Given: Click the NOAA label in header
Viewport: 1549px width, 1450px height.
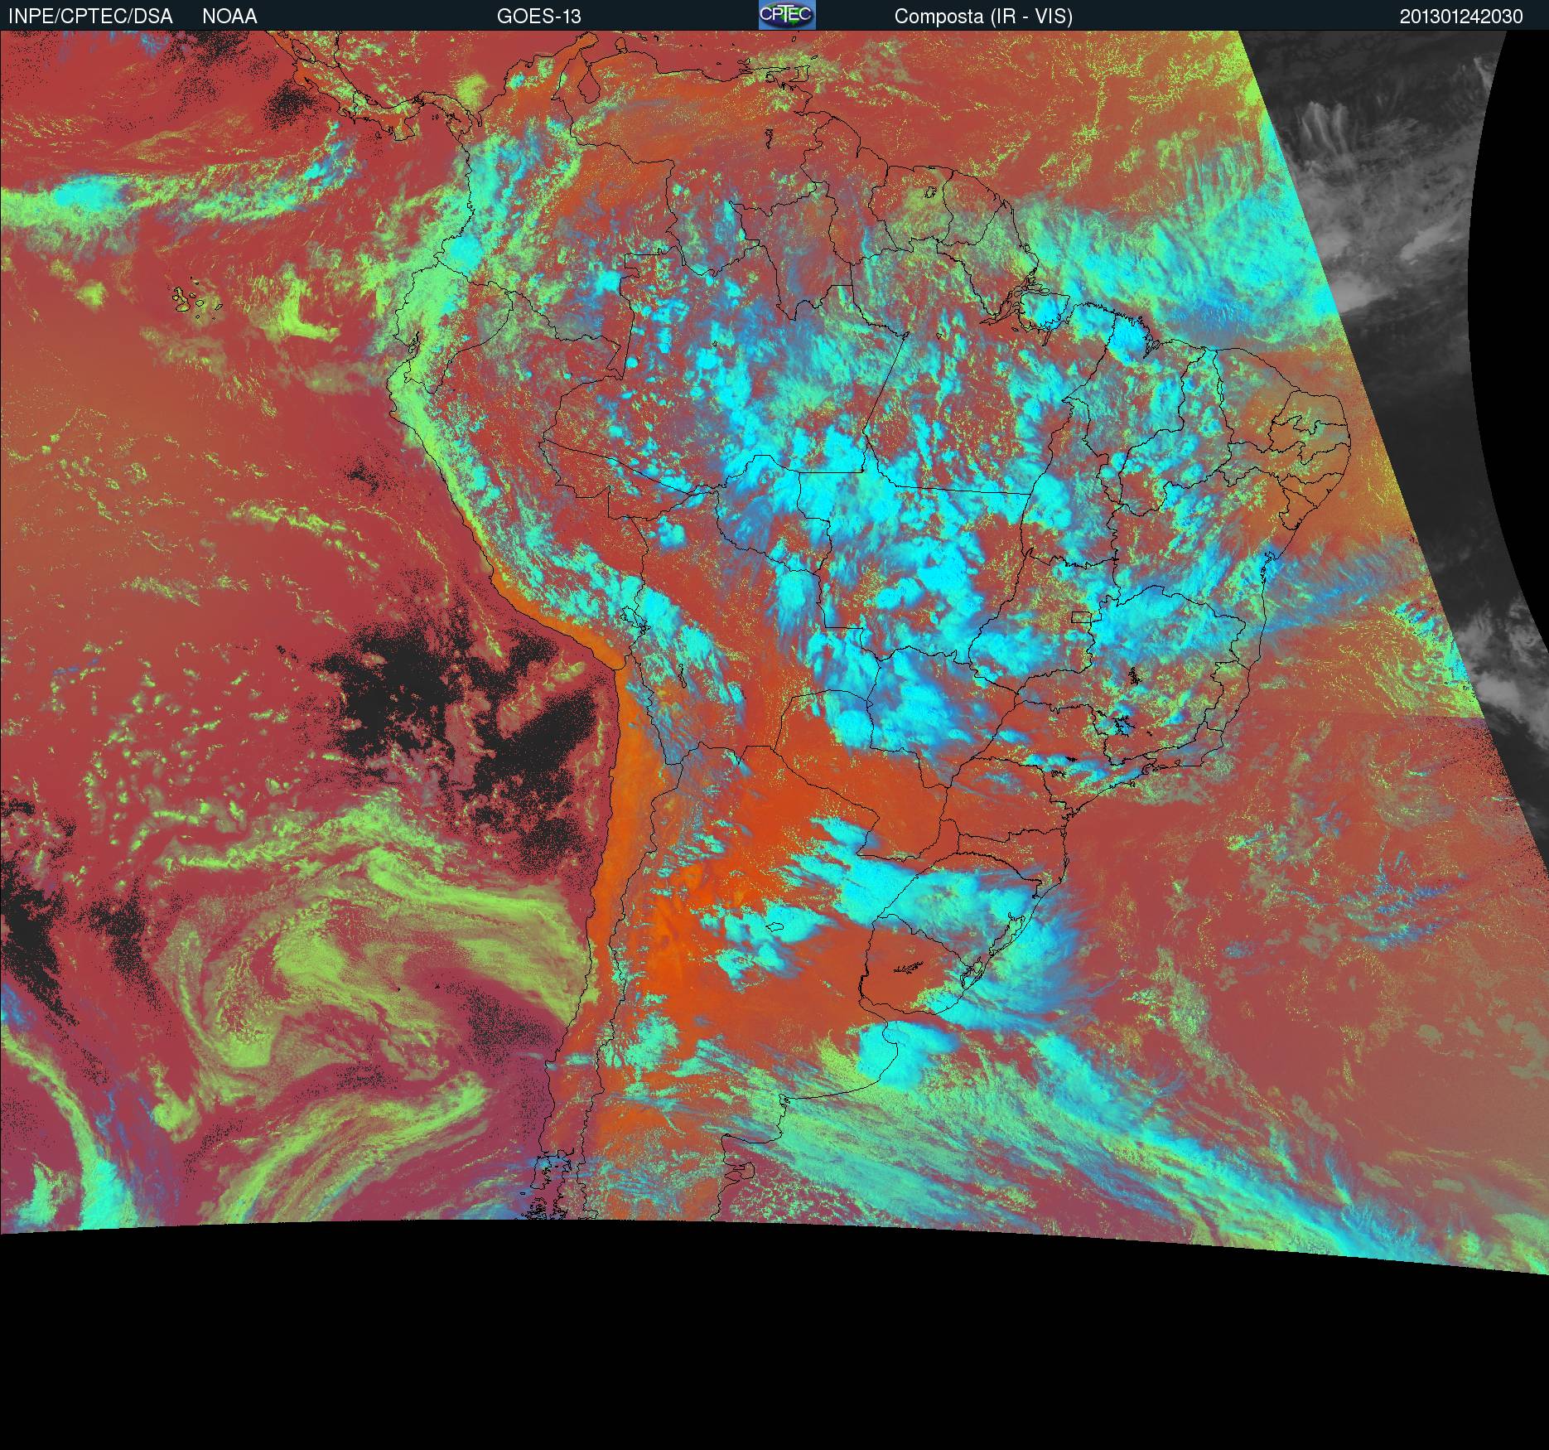Looking at the screenshot, I should [x=229, y=17].
